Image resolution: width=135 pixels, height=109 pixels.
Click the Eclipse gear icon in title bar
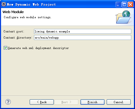pos(4,4)
